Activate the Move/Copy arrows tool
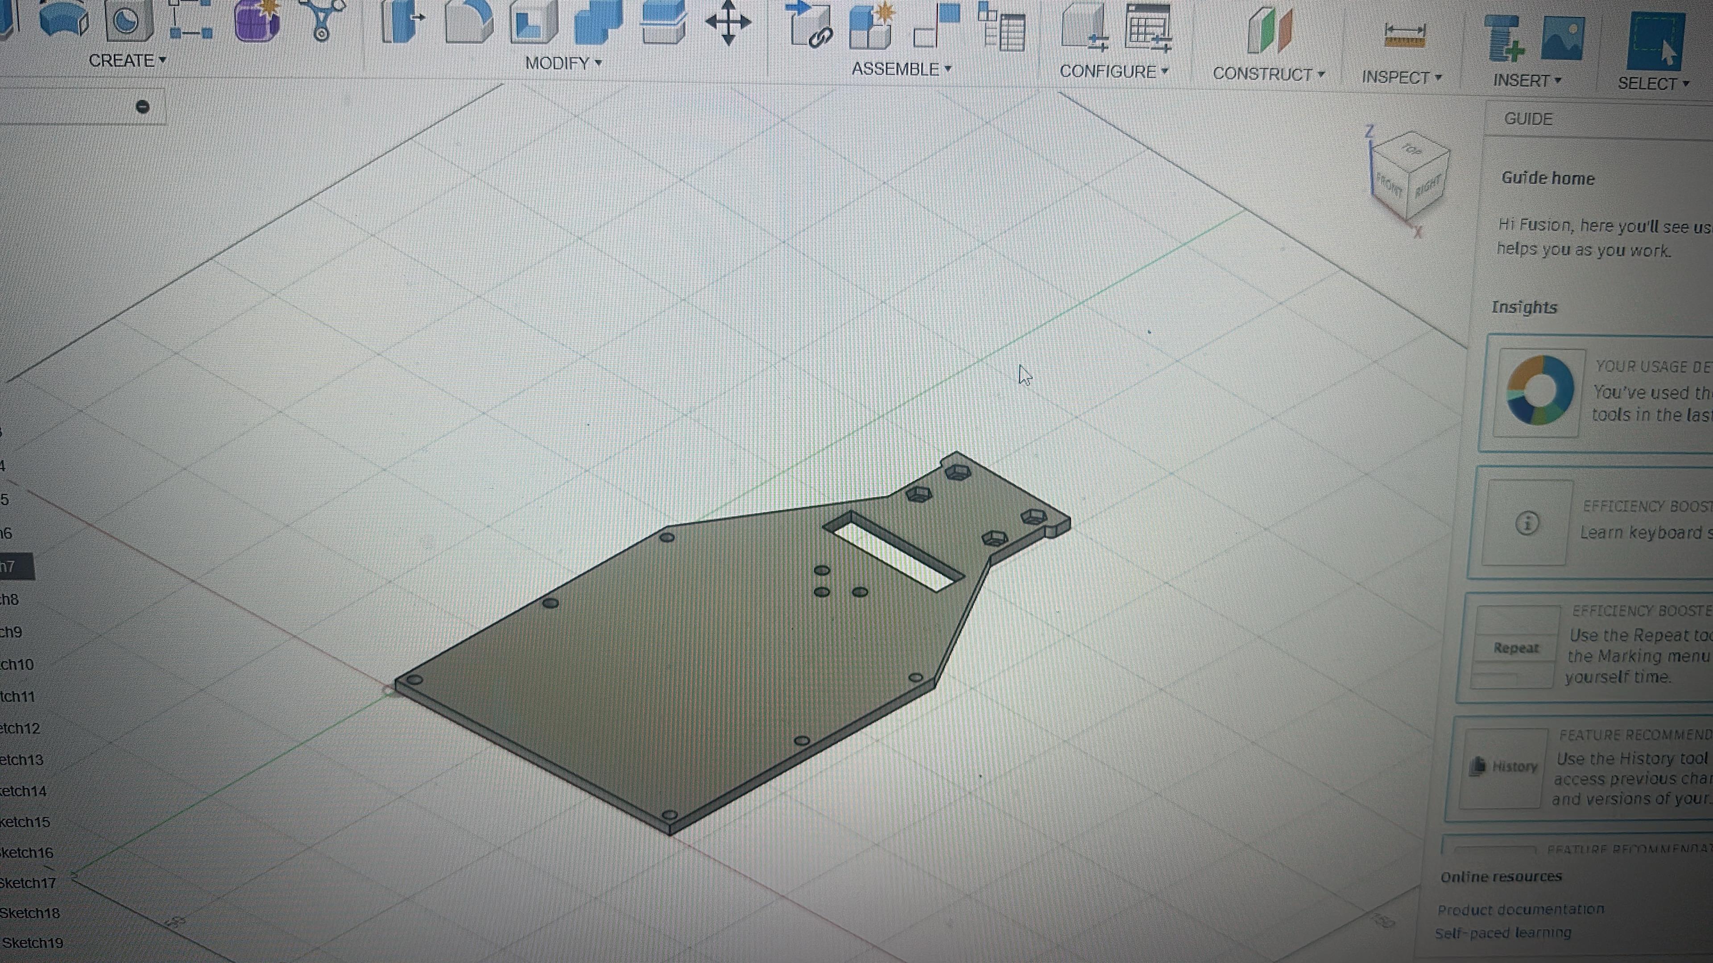The height and width of the screenshot is (963, 1713). pyautogui.click(x=728, y=23)
